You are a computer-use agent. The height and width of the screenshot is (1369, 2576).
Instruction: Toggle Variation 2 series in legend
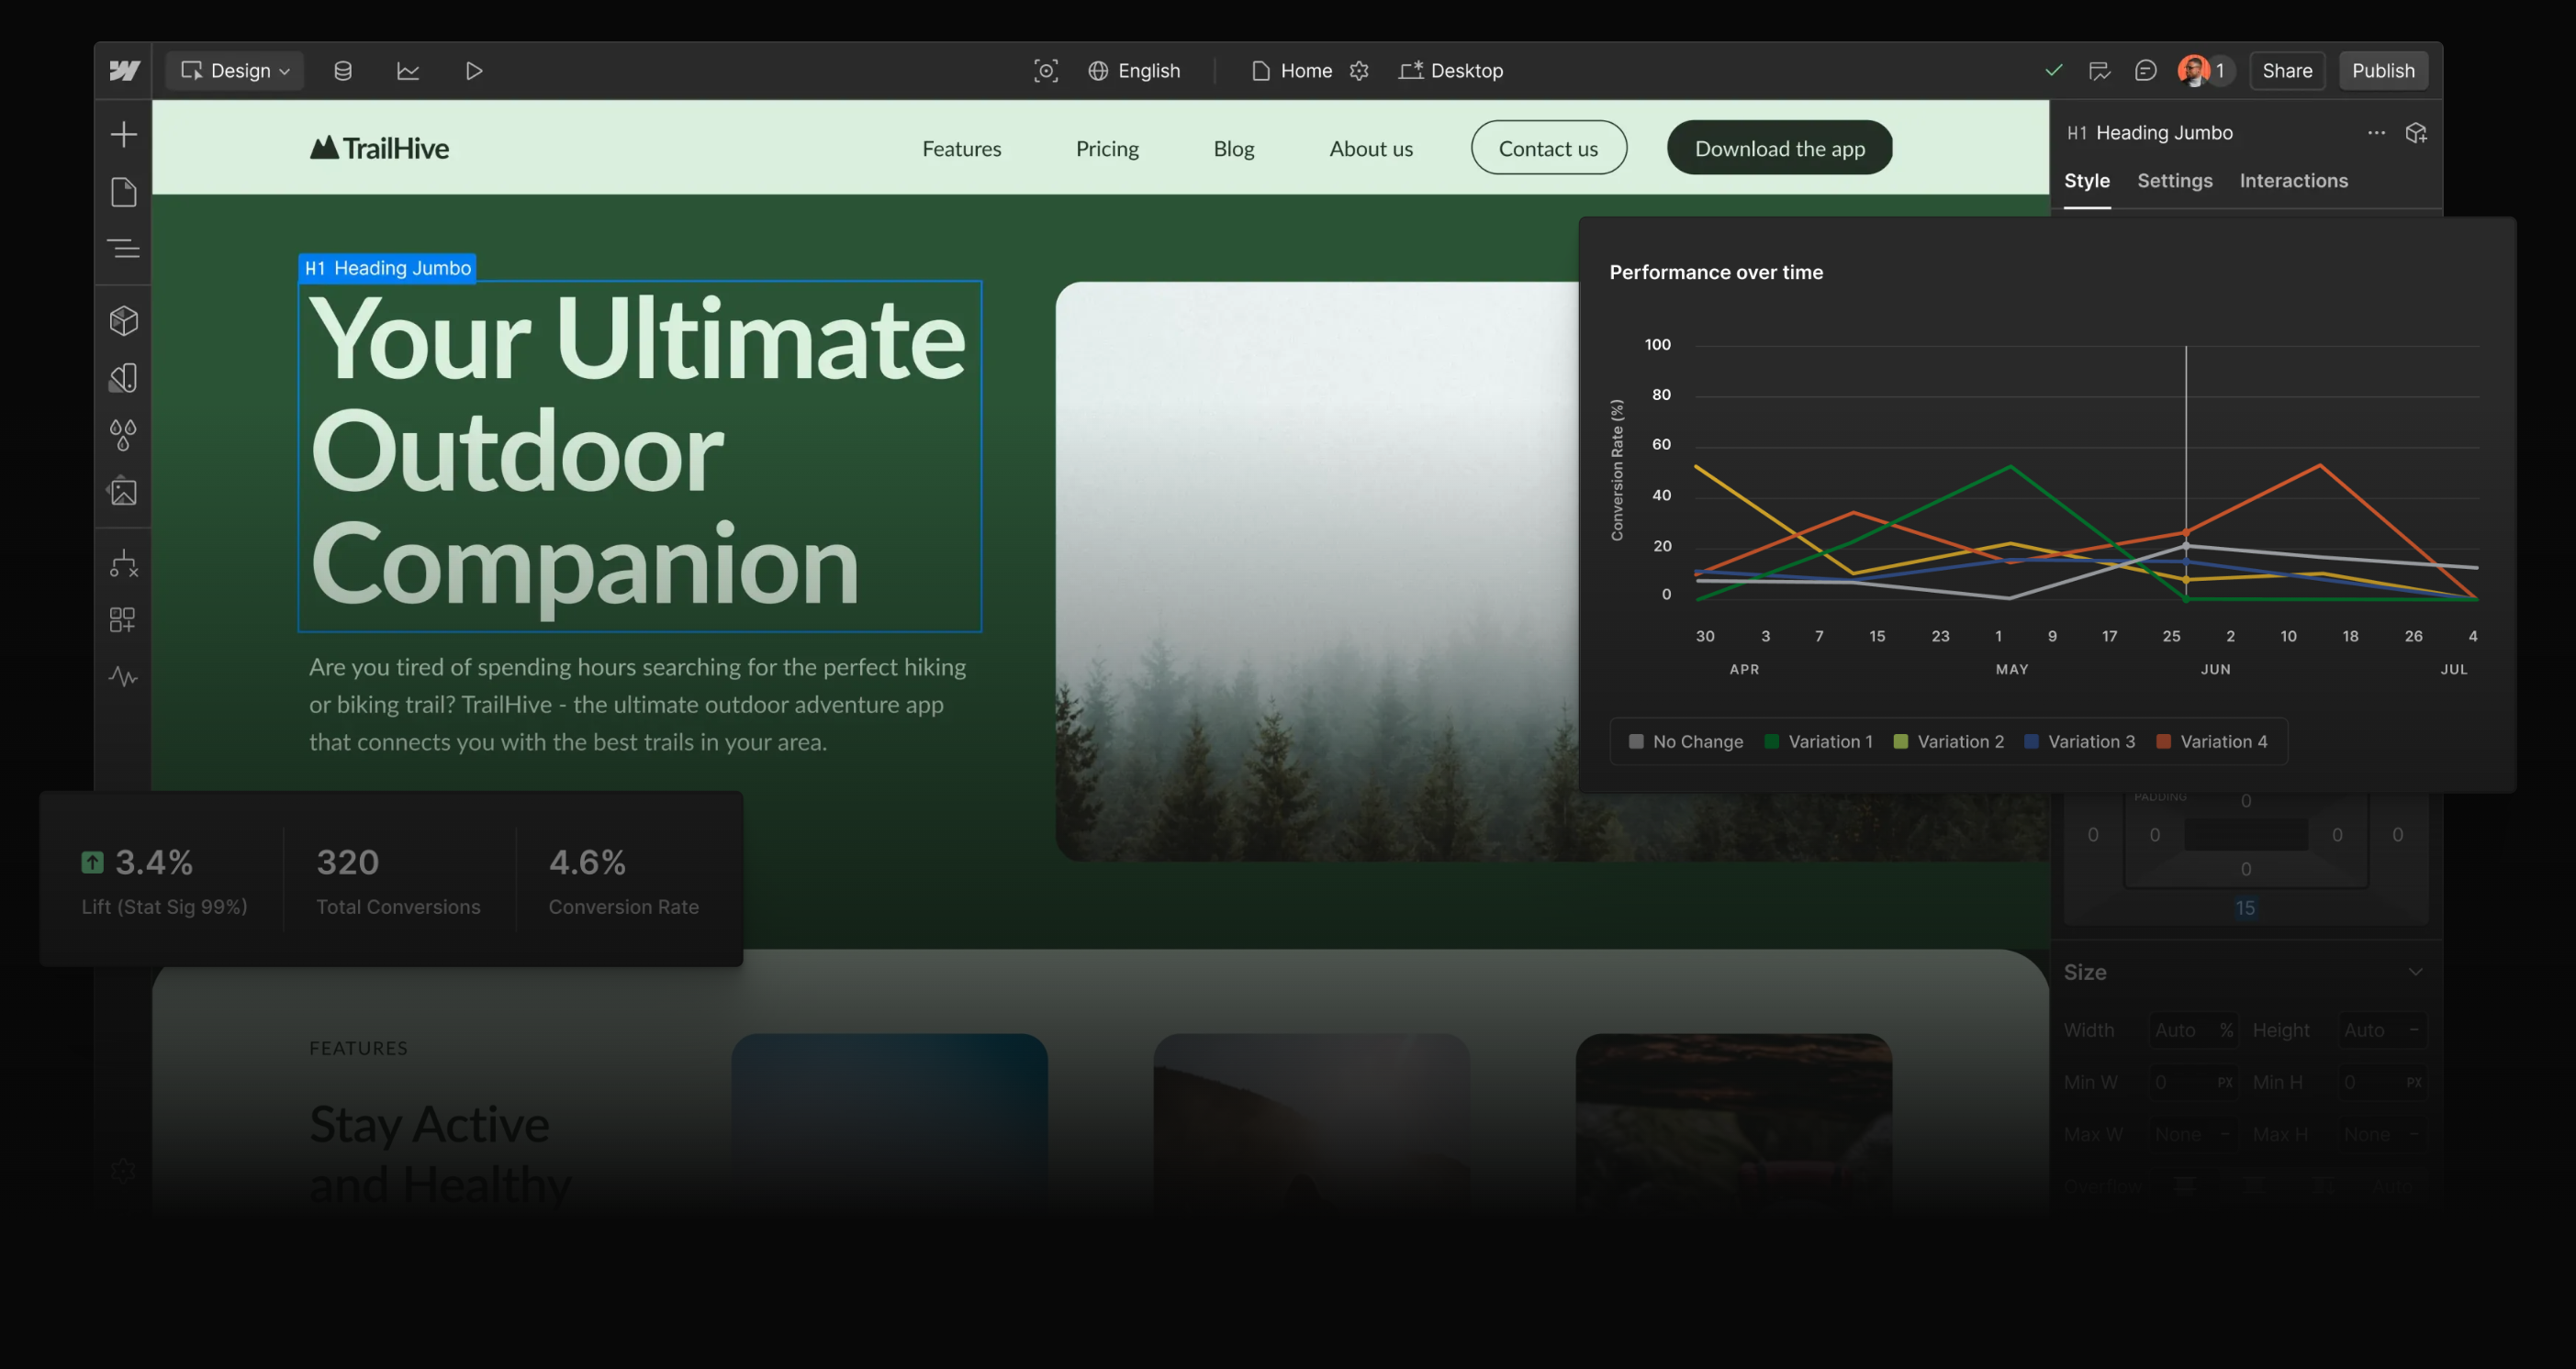pyautogui.click(x=1949, y=741)
